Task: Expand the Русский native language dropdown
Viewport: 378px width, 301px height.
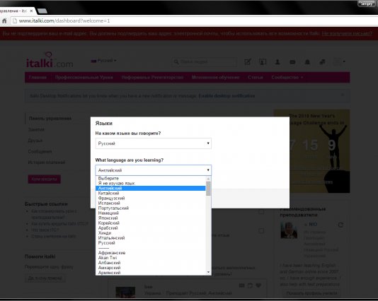Action: tap(154, 143)
